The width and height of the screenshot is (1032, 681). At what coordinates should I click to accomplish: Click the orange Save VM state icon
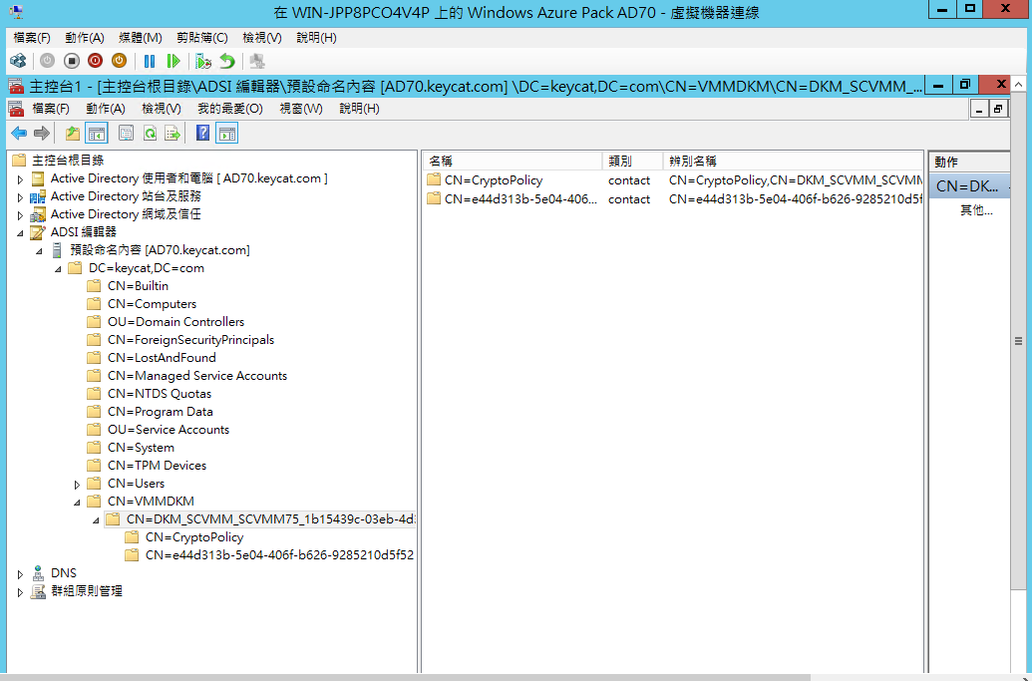tap(119, 61)
